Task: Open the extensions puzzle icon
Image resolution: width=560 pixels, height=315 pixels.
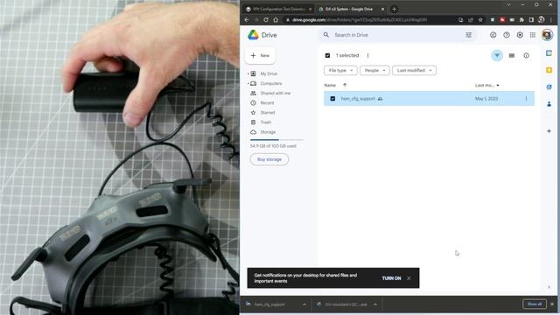Action: click(521, 20)
